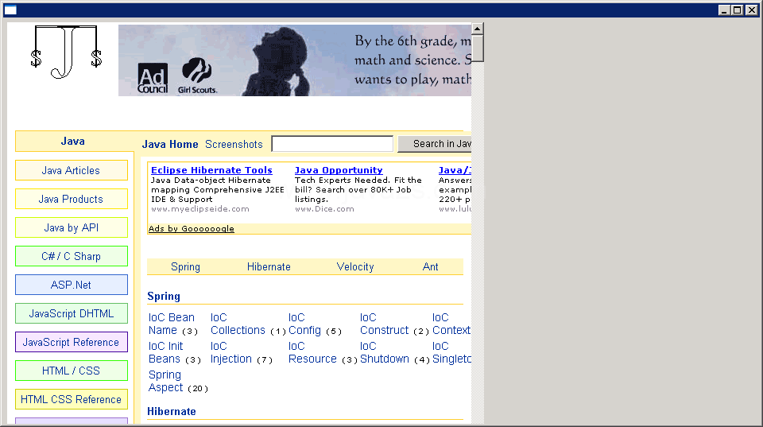Click www.myeclipseide.com ad URL
763x427 pixels.
200,209
